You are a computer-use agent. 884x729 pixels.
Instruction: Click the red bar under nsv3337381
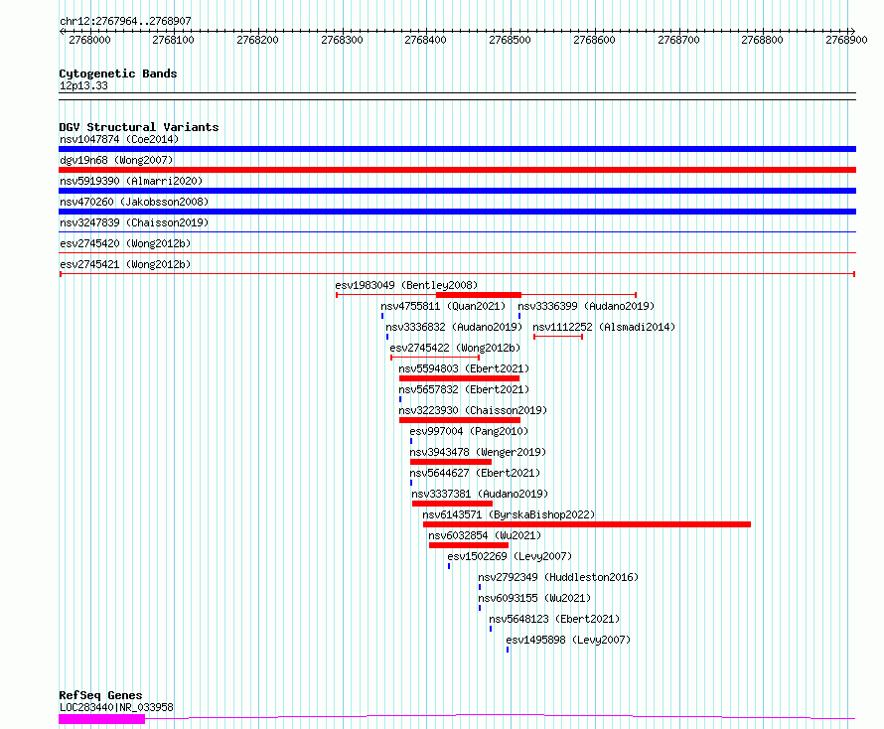point(452,504)
